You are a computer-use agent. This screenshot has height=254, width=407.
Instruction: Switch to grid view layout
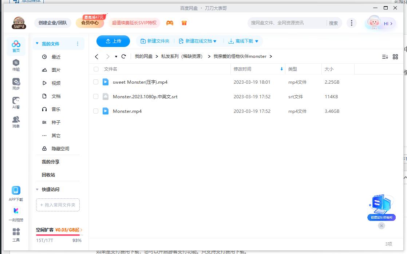(396, 57)
